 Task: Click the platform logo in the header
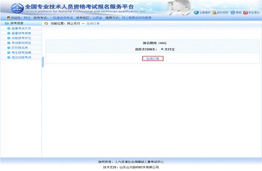pyautogui.click(x=18, y=8)
